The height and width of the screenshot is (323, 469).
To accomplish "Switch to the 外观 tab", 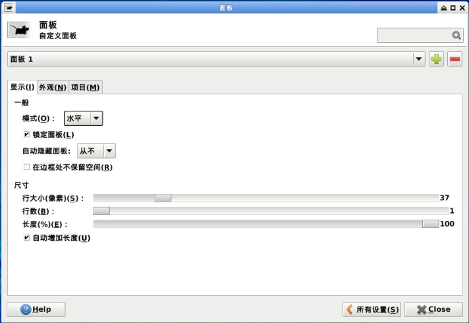I will 53,88.
